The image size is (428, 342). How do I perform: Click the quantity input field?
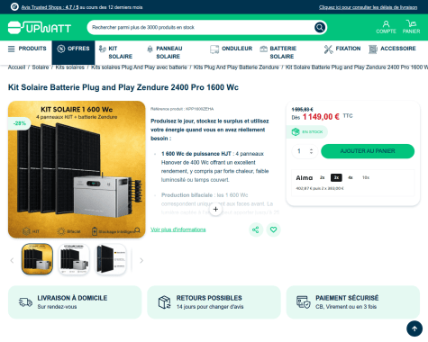pos(305,151)
